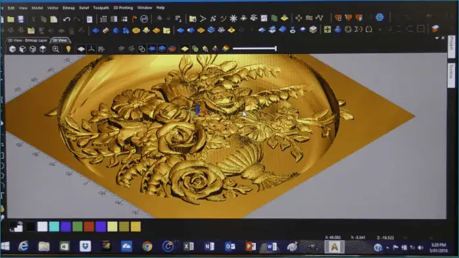Viewport: 459px width, 258px height.
Task: Open the 3D Printing menu
Action: click(123, 8)
